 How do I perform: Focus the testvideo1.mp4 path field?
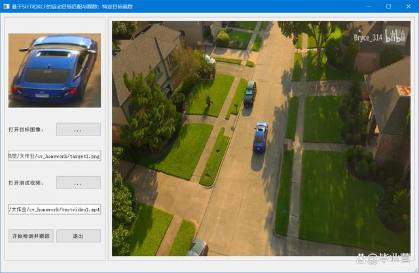54,209
